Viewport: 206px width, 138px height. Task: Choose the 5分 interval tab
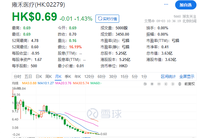click(135, 76)
